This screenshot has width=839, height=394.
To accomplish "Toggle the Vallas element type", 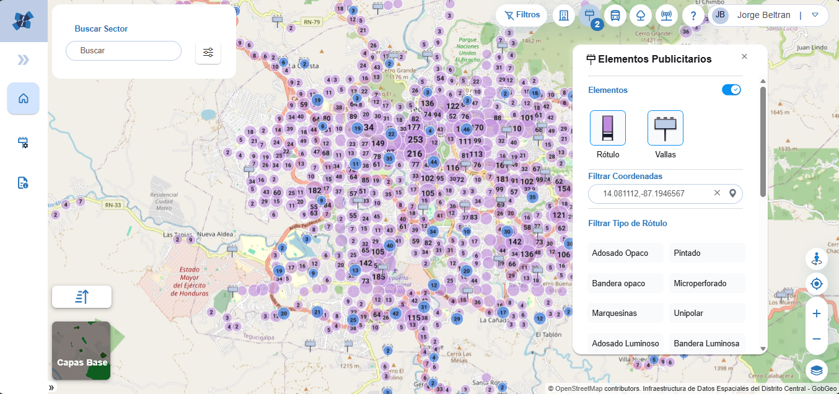I will (665, 128).
